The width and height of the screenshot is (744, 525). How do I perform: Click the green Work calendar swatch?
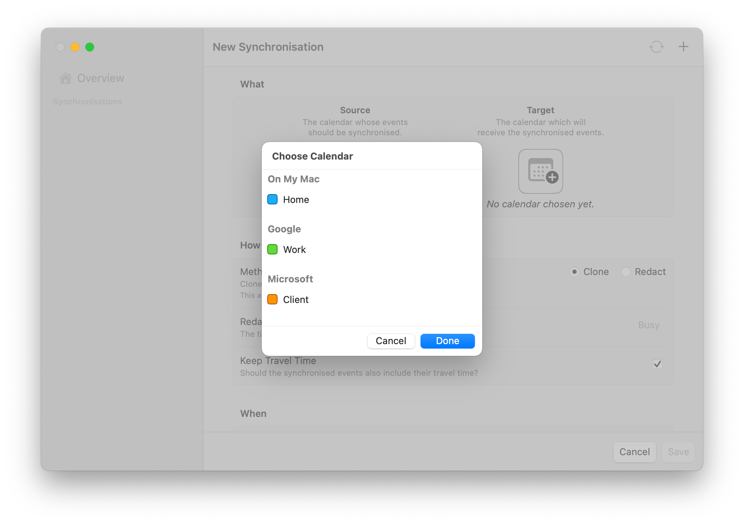click(x=272, y=249)
